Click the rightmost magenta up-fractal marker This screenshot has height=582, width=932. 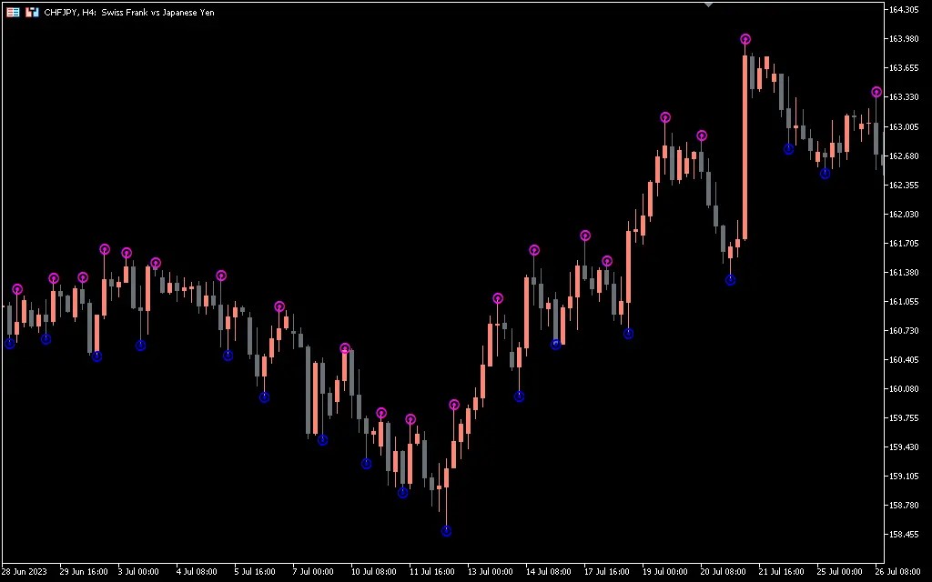coord(876,92)
